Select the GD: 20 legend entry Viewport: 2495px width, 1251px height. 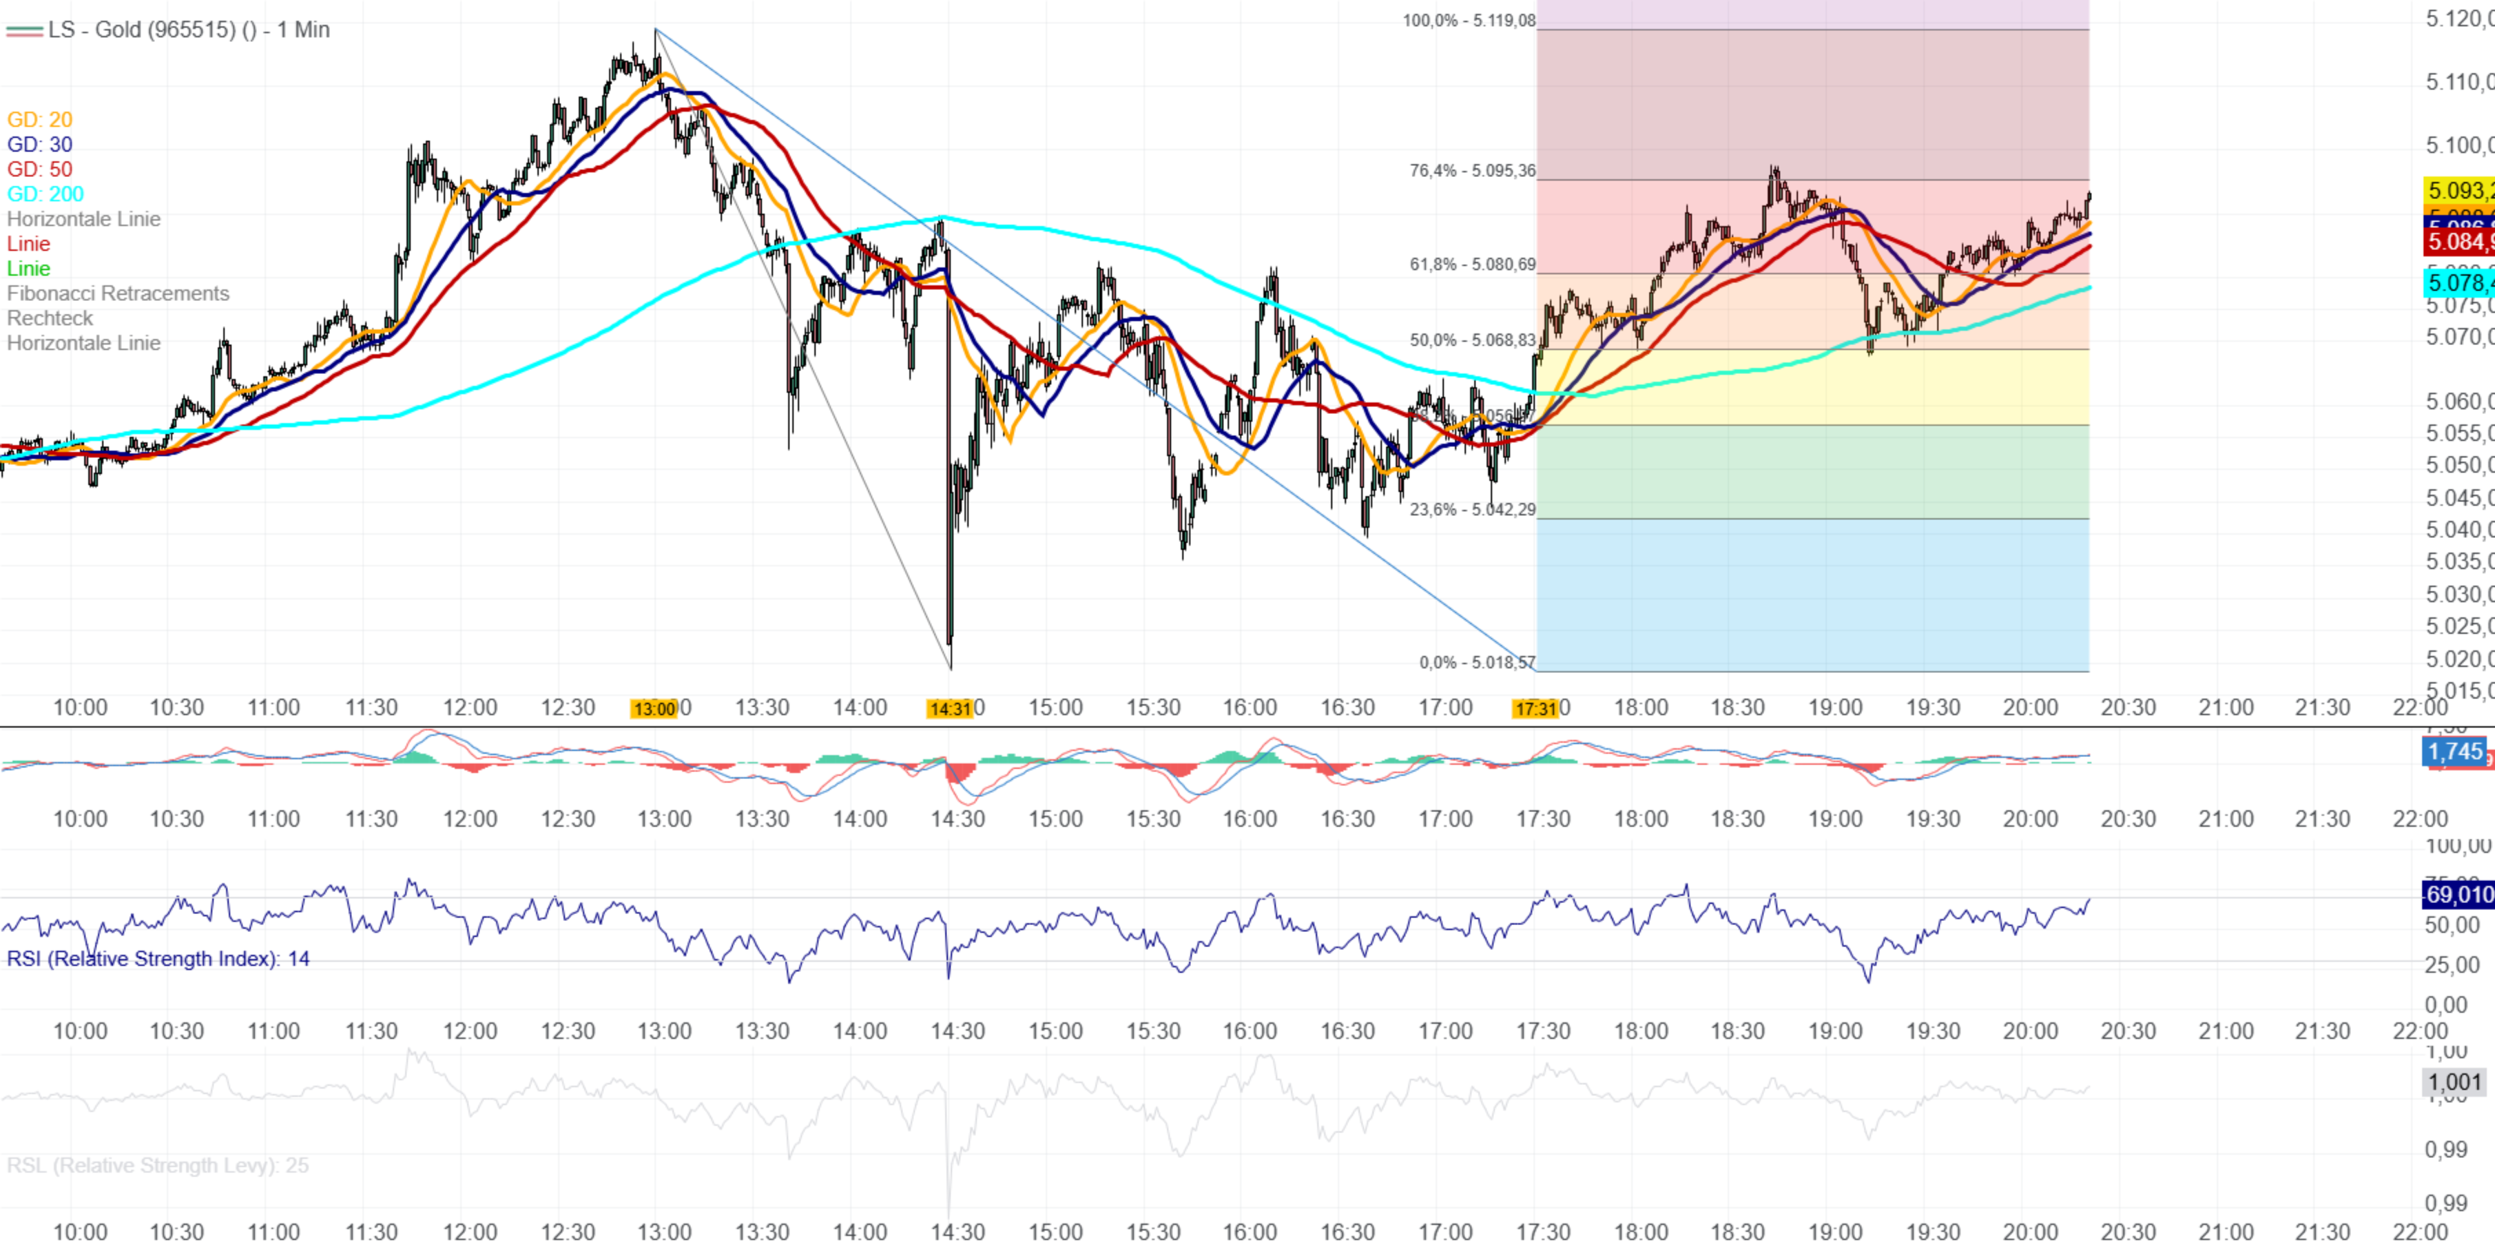[40, 119]
